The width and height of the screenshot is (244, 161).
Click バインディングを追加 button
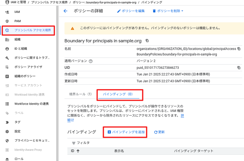126,132
